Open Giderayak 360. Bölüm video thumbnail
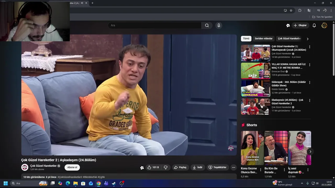The width and height of the screenshot is (335, 188). [x=255, y=89]
